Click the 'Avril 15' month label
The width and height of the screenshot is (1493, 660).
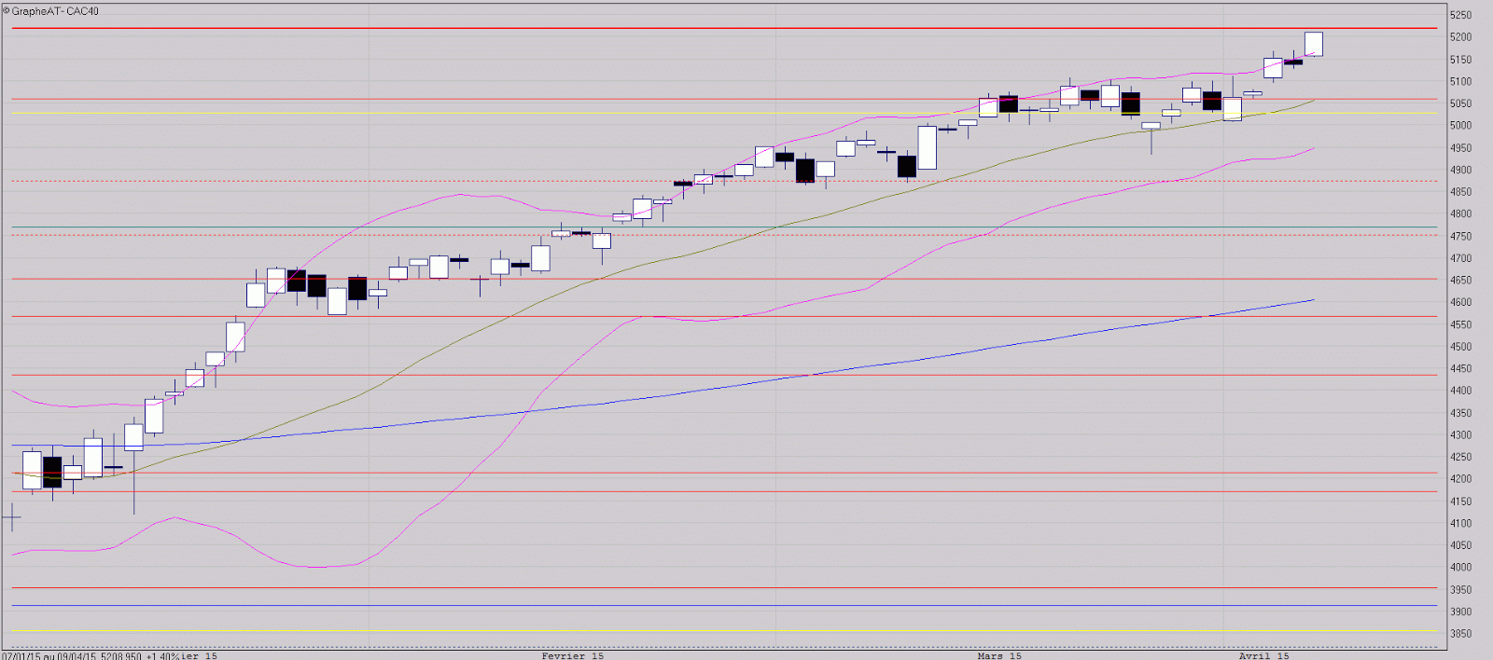[x=1263, y=655]
